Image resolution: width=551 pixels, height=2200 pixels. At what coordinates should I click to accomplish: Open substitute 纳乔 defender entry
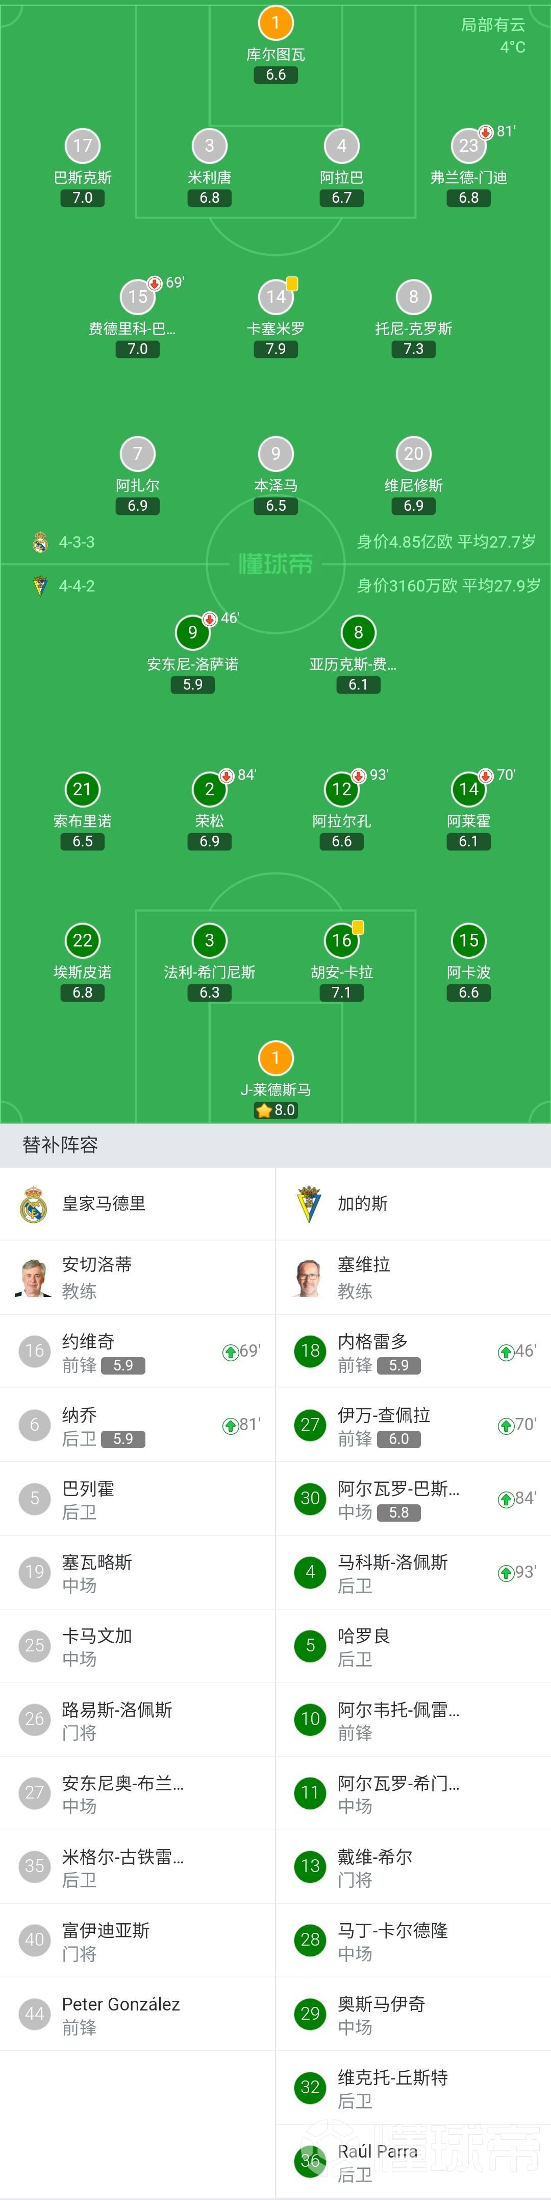click(x=137, y=1425)
